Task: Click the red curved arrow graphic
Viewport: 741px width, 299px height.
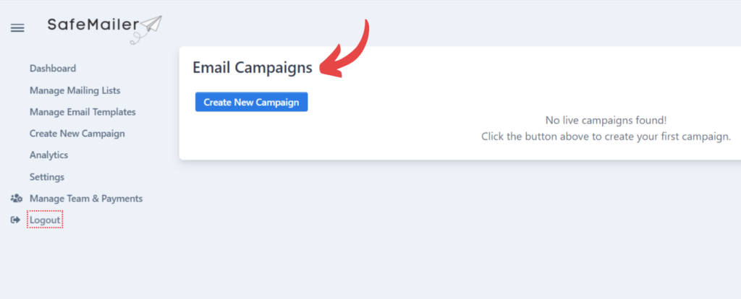Action: pos(345,48)
